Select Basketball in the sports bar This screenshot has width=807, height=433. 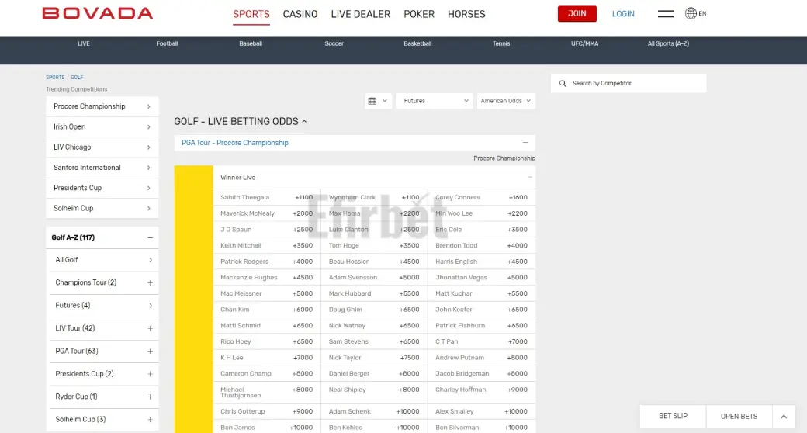click(x=417, y=43)
